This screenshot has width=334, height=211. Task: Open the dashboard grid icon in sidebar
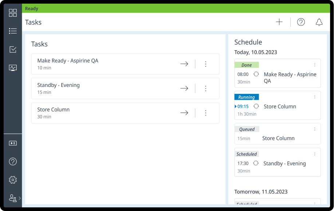click(13, 13)
